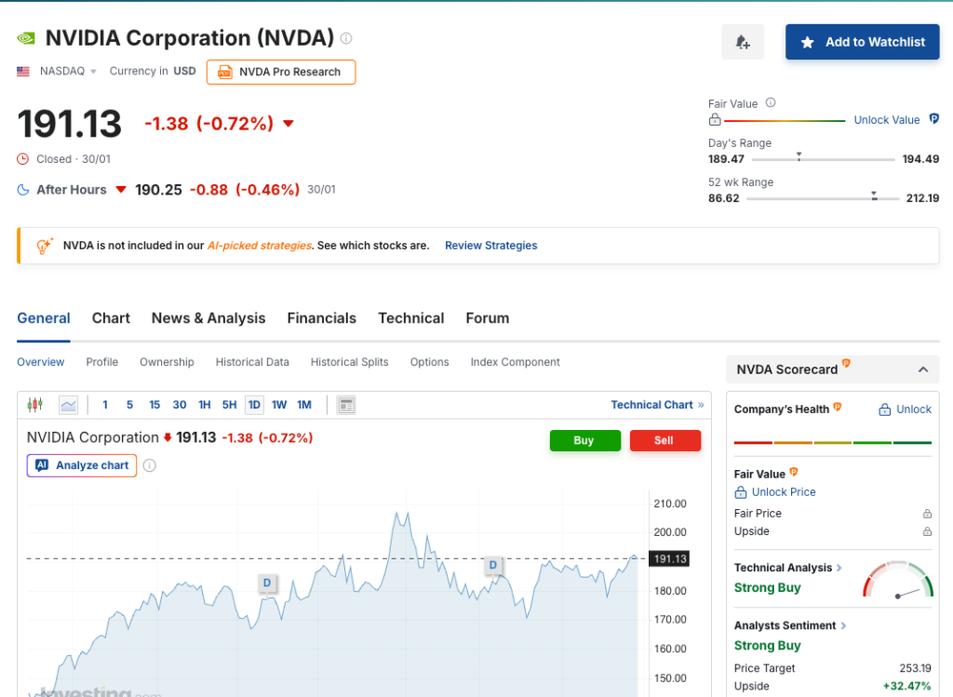Switch to the Historical Data sub-tab
The image size is (953, 697).
pyautogui.click(x=252, y=362)
